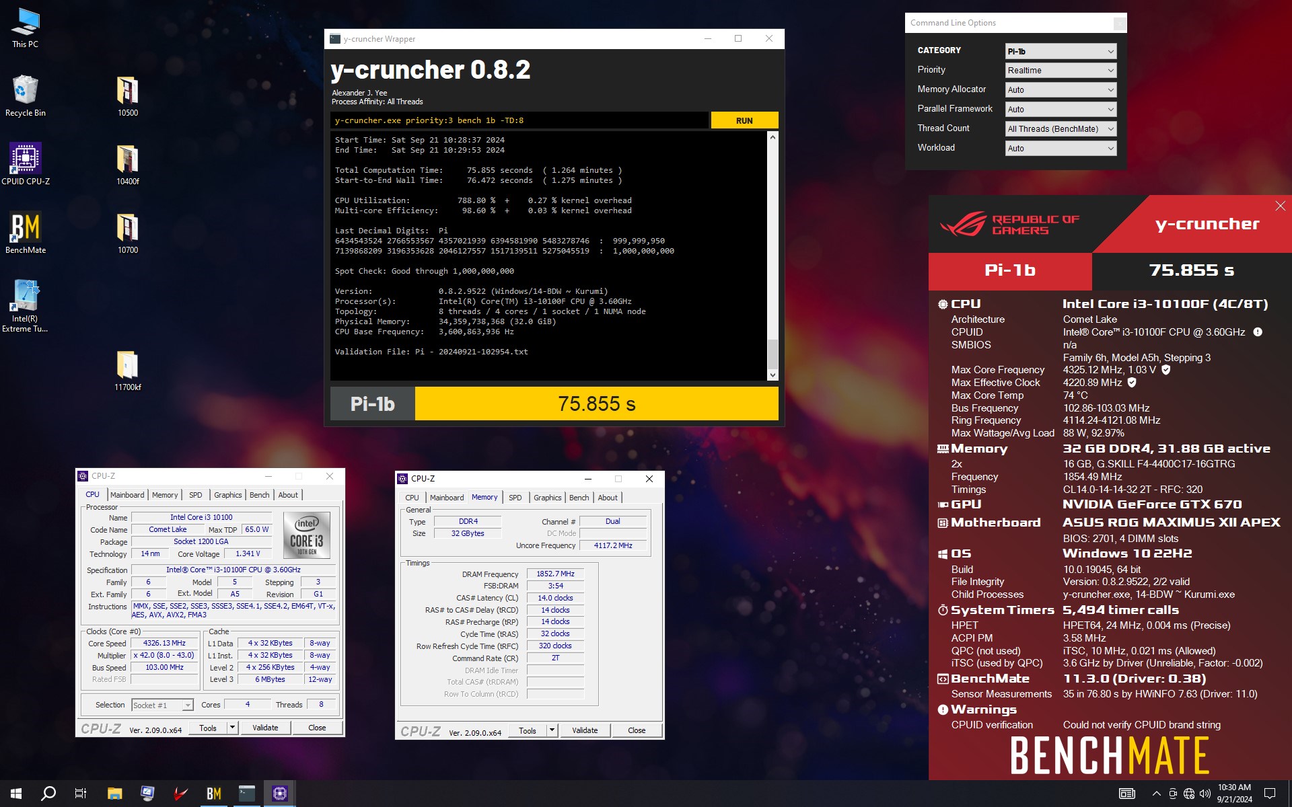Click y-cruncher output scrollbar down arrow
Image resolution: width=1292 pixels, height=807 pixels.
click(x=773, y=375)
